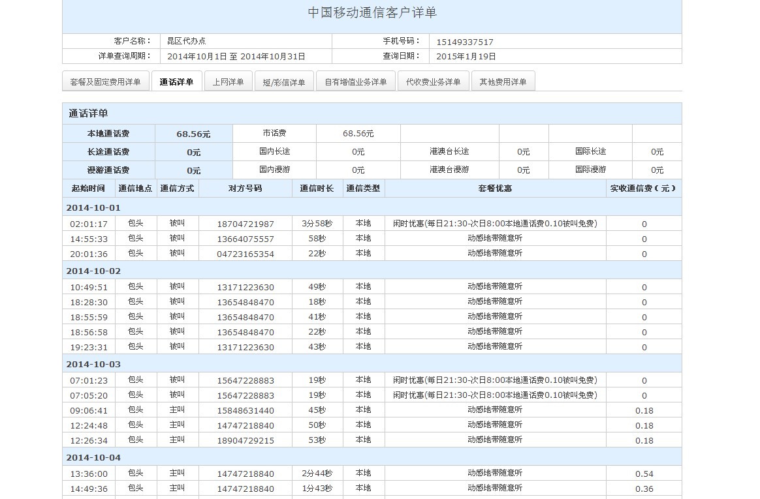Select the 2014-10-01 date group row
This screenshot has height=499, width=760.
(93, 207)
